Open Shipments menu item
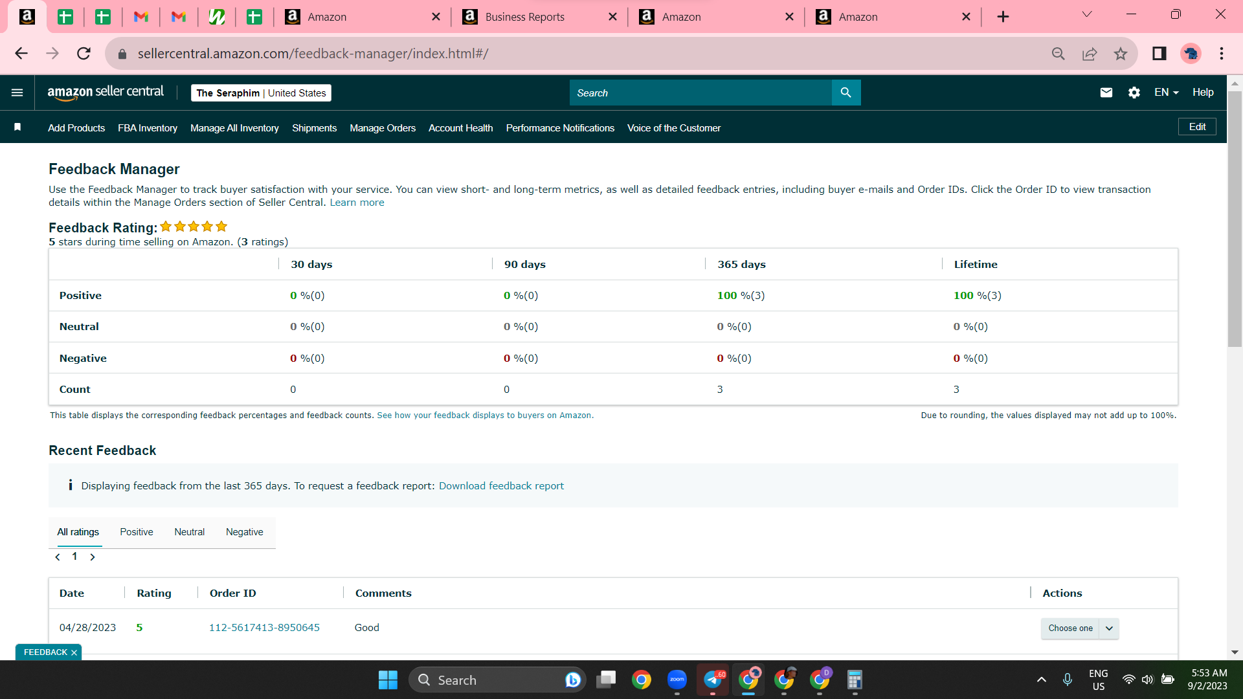This screenshot has height=699, width=1243. 314,128
